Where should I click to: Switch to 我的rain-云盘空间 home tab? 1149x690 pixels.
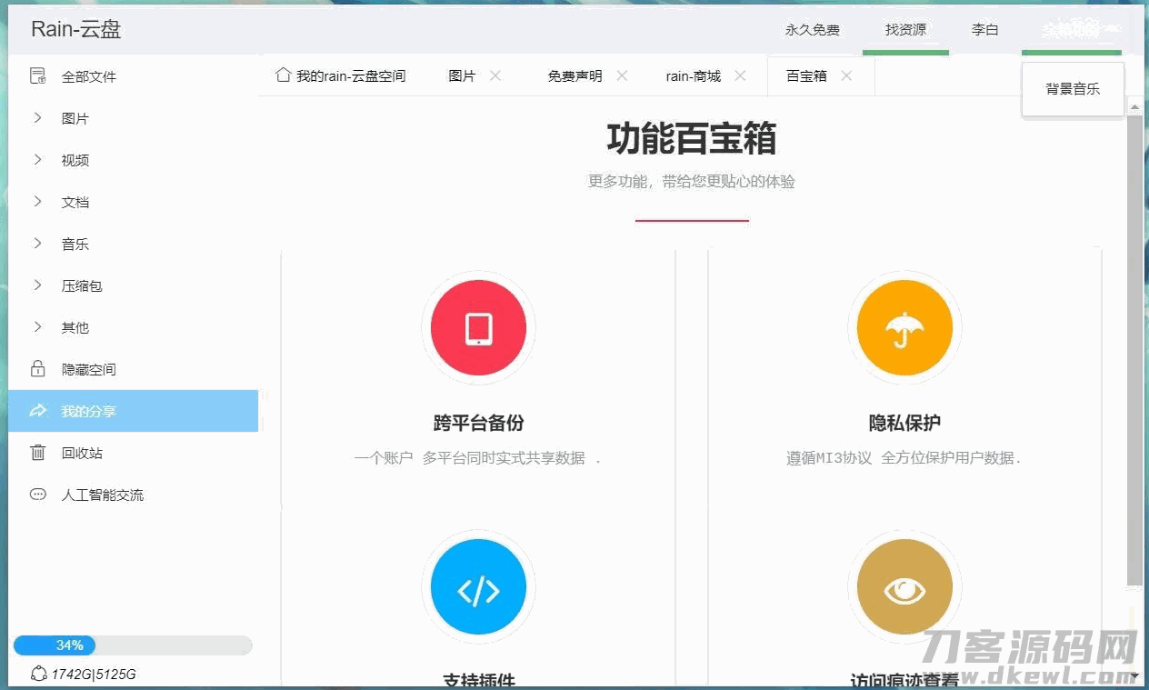pyautogui.click(x=341, y=76)
